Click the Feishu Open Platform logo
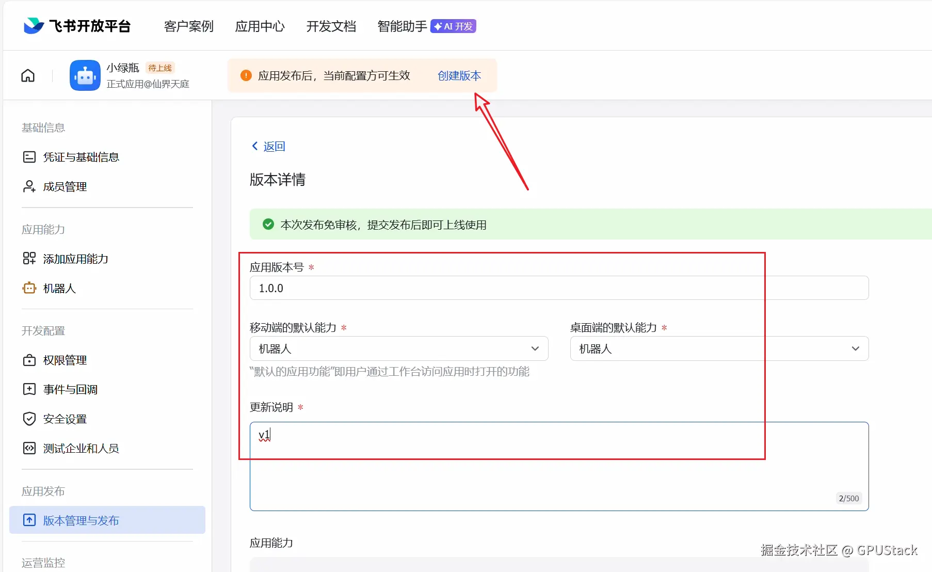 point(77,26)
